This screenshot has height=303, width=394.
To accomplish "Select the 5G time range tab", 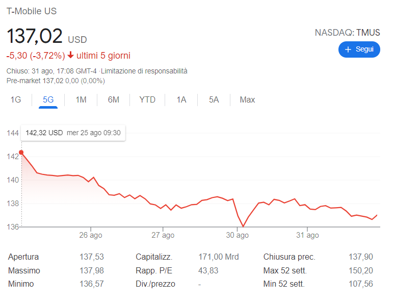I will [x=48, y=100].
